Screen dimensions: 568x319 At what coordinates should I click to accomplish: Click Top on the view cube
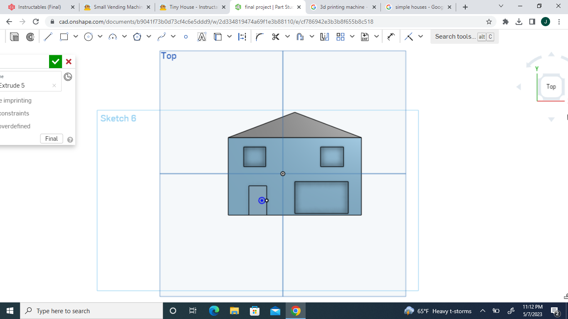coord(551,87)
